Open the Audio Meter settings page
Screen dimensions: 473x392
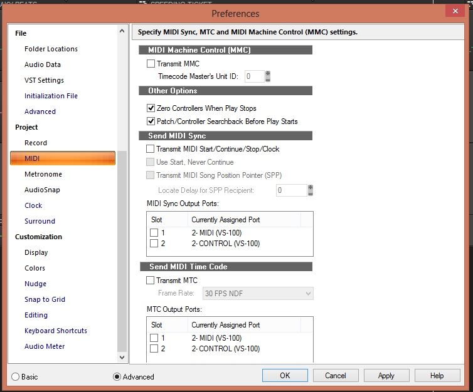(x=45, y=346)
